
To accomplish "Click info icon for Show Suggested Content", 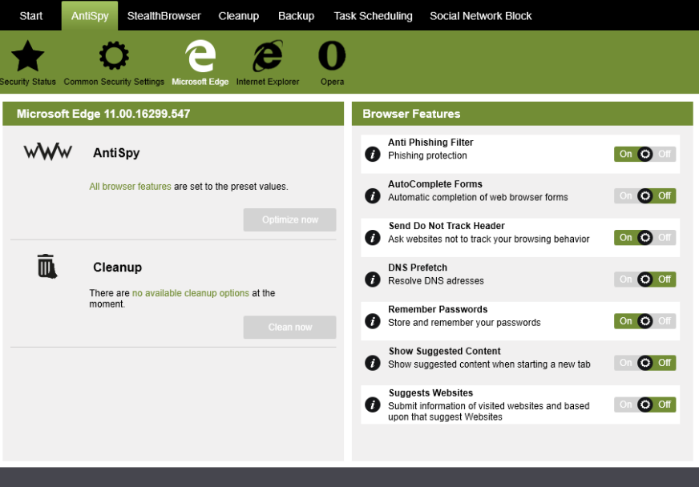I will click(372, 363).
